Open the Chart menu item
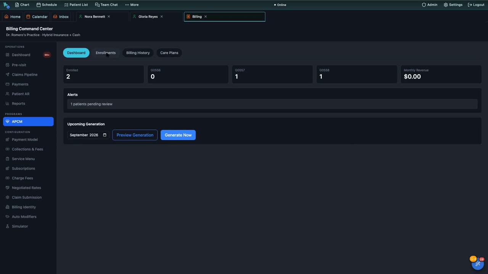The image size is (488, 274). click(22, 5)
